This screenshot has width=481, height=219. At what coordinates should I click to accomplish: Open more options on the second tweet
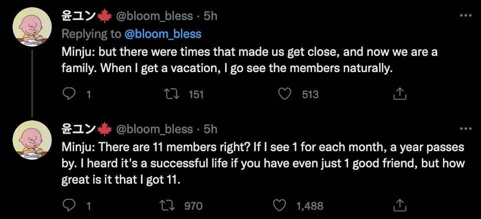click(465, 129)
